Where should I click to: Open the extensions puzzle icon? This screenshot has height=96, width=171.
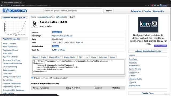(x=158, y=5)
